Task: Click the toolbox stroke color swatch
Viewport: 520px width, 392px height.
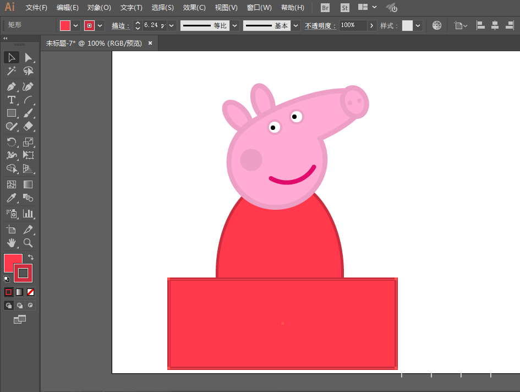Action: point(23,273)
